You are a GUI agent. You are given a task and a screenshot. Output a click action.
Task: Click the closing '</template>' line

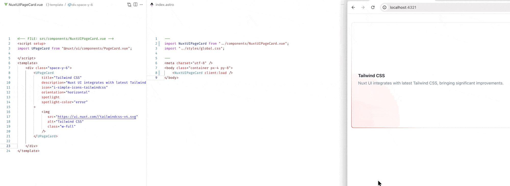coord(29,151)
